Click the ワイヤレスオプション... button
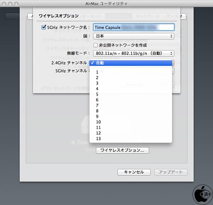Image resolution: width=213 pixels, height=205 pixels. pyautogui.click(x=122, y=150)
